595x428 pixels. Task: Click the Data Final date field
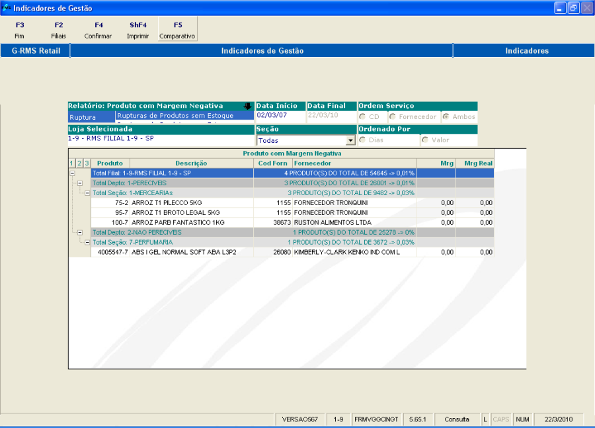point(332,116)
